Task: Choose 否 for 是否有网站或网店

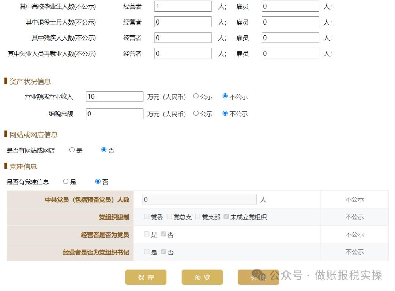Action: coord(104,150)
